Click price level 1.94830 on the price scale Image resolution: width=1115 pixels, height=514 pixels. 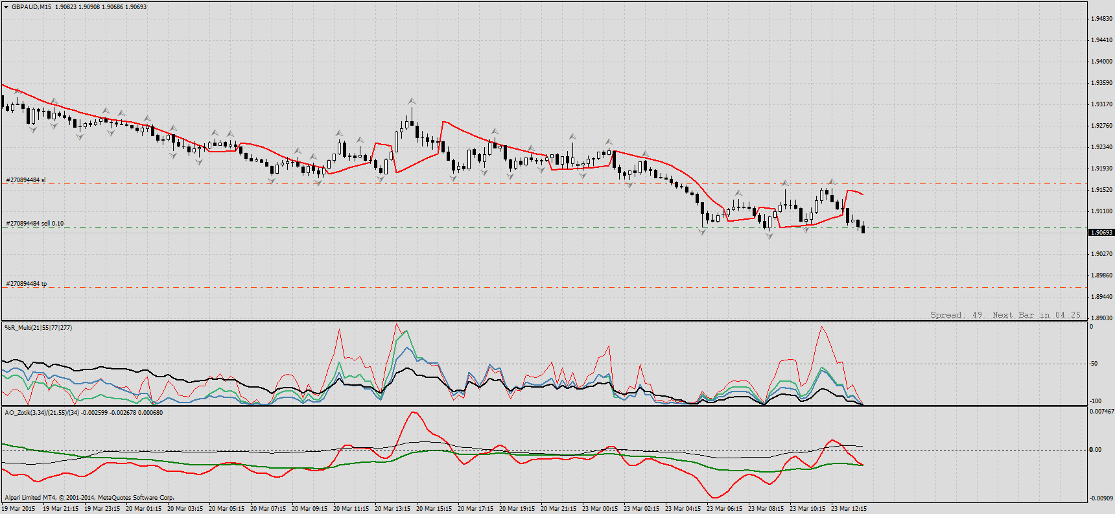pyautogui.click(x=1101, y=19)
